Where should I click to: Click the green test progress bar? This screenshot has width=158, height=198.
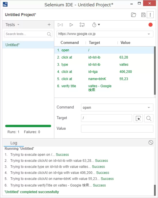pos(28,126)
